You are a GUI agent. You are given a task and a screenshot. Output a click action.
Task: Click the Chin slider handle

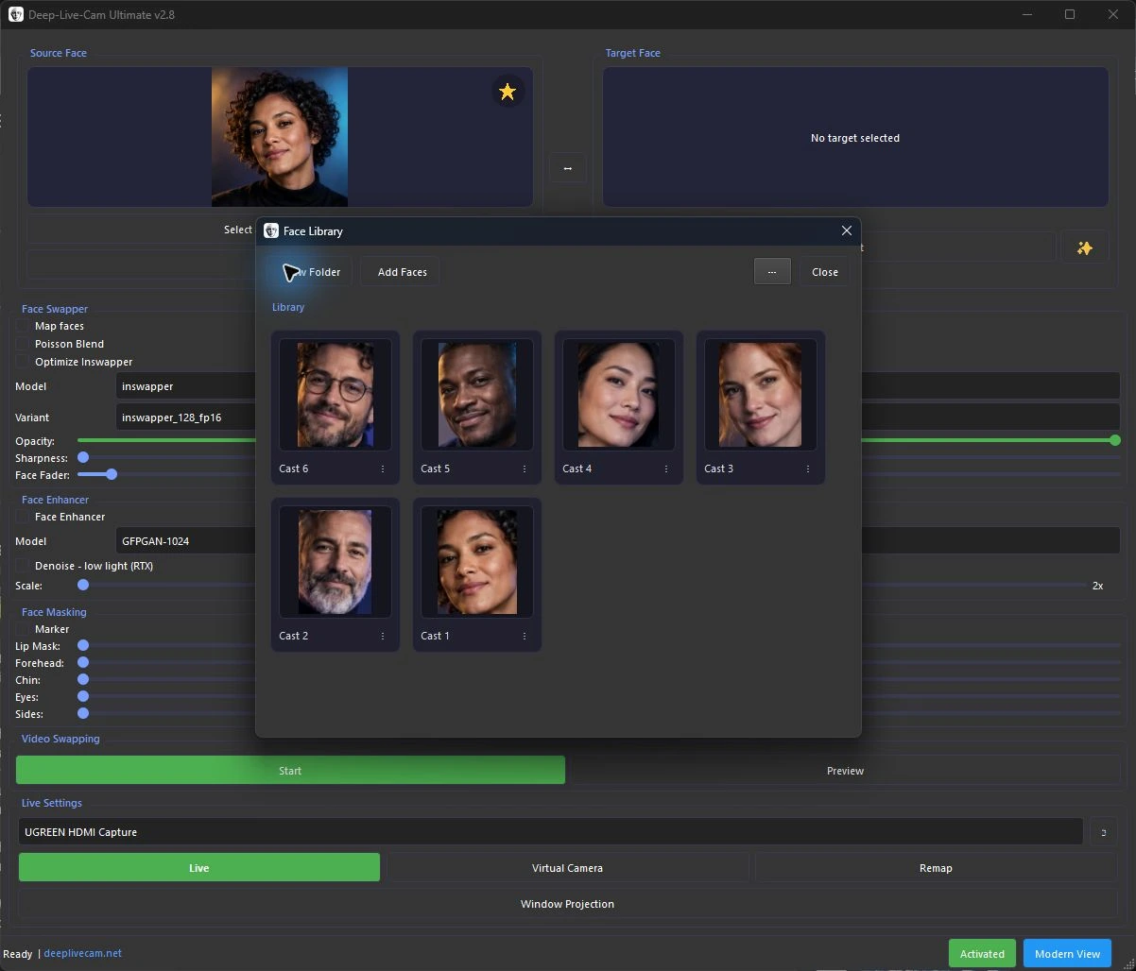pyautogui.click(x=83, y=680)
